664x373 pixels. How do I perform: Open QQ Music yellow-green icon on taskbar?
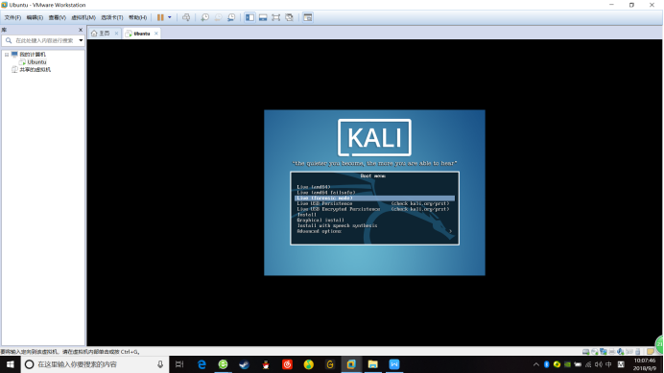(x=309, y=364)
